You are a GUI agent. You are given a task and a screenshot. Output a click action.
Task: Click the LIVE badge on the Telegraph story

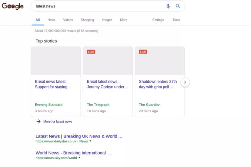pyautogui.click(x=91, y=52)
